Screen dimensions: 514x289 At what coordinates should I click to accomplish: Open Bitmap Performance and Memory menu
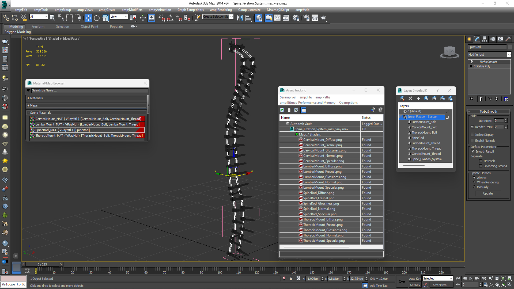click(x=308, y=102)
